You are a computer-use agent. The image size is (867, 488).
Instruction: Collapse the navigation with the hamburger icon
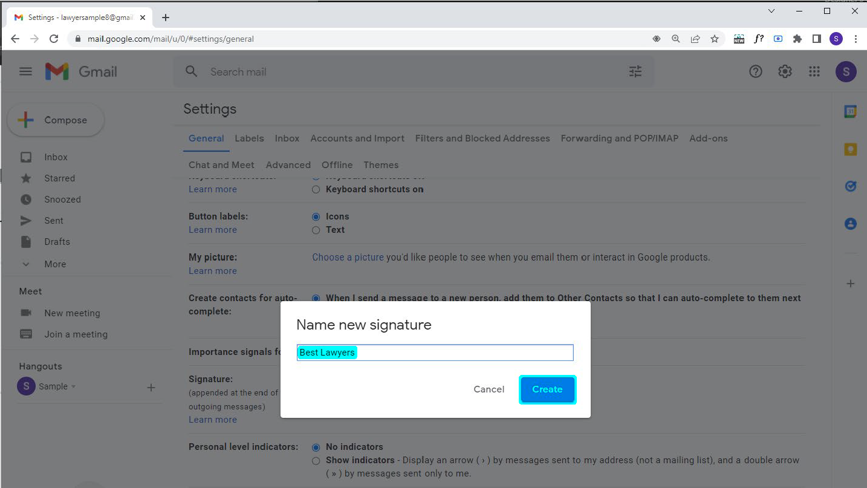(25, 71)
